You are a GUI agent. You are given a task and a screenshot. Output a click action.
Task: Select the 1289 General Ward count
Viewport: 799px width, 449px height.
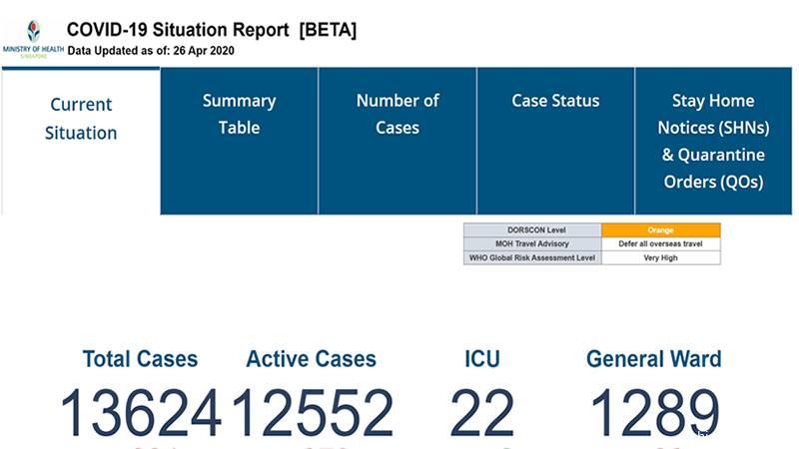coord(654,413)
